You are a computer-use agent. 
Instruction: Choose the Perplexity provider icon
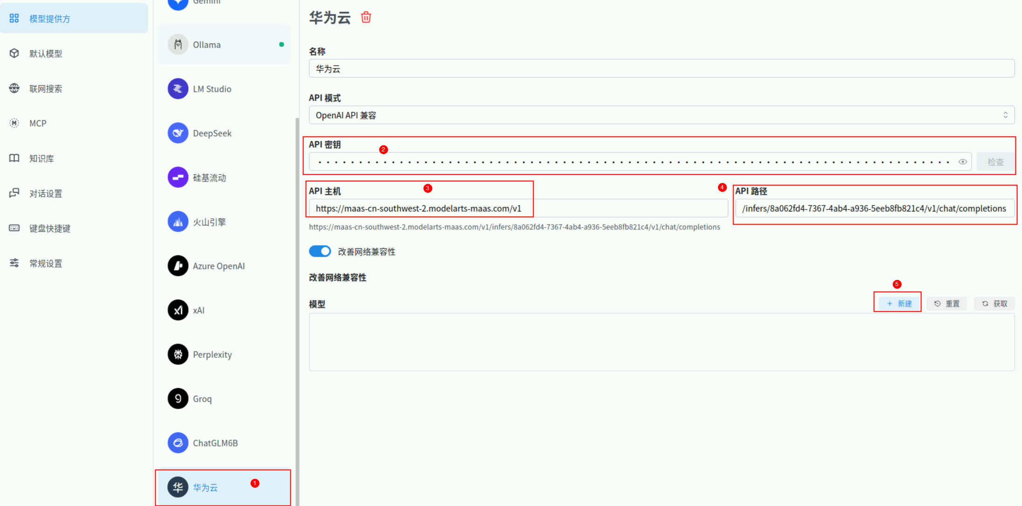178,355
